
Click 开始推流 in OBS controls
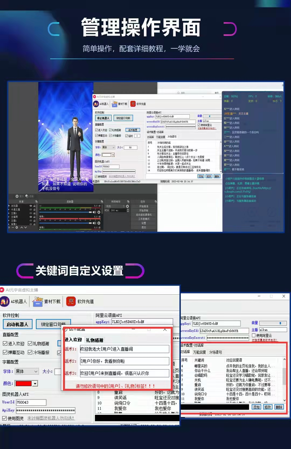(x=144, y=206)
